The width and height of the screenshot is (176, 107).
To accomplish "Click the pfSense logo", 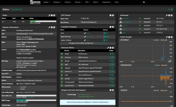I will click(35, 2).
